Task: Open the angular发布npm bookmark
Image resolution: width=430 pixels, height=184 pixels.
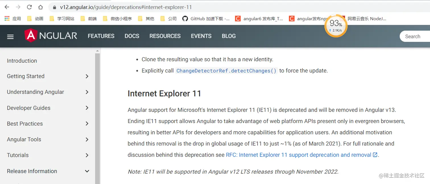Action: [309, 19]
